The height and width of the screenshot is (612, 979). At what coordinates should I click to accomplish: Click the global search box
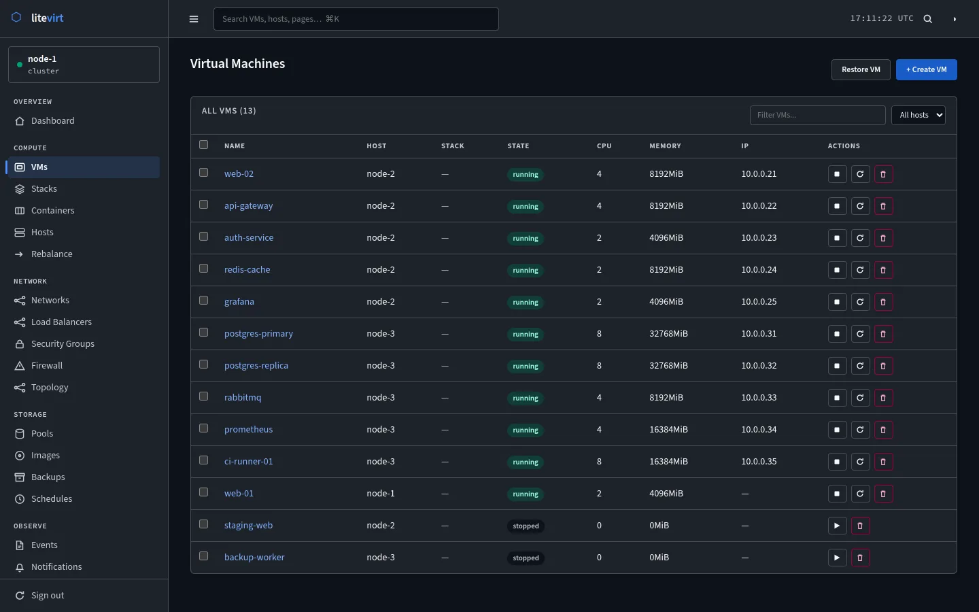tap(356, 19)
